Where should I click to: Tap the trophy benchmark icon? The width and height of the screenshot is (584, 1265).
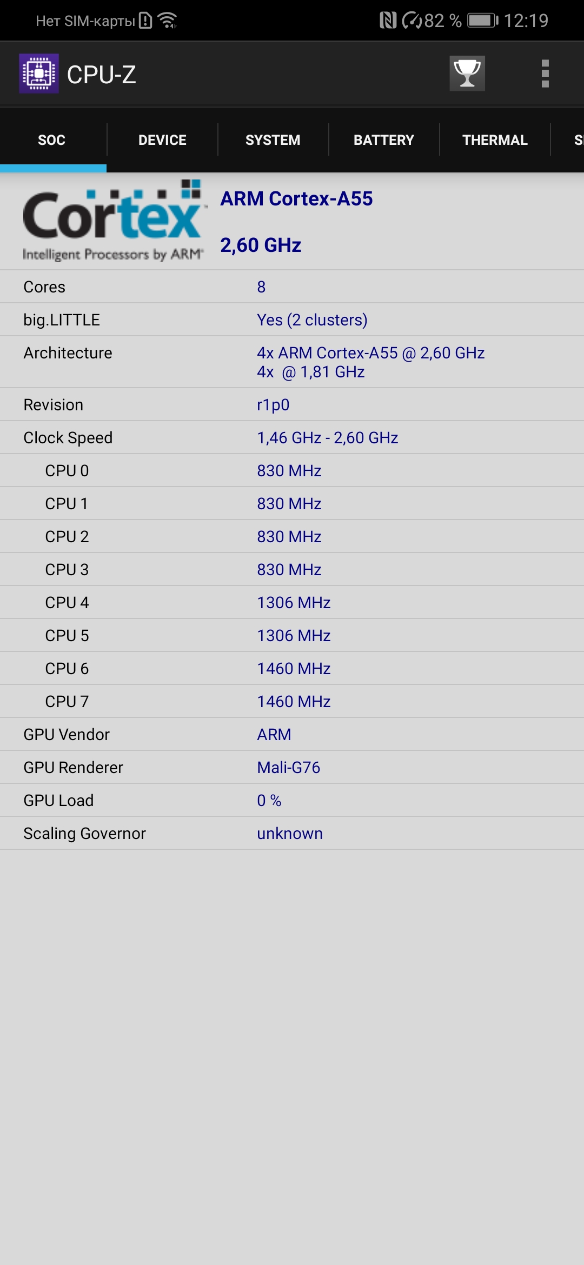[467, 74]
